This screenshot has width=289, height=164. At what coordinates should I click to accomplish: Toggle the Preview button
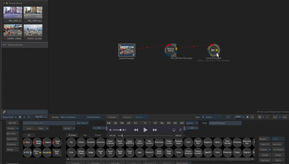click(112, 117)
